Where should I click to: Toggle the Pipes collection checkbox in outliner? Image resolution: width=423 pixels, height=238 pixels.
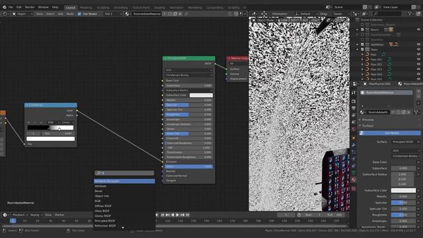[362, 50]
